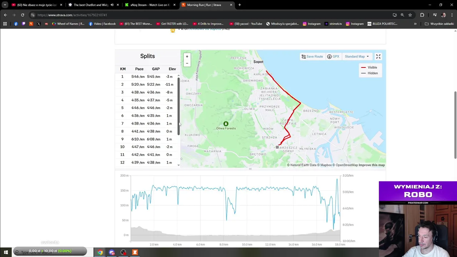Screen dimensions: 457x257
Task: Click the checkered finish flag marker
Action: [x=277, y=147]
